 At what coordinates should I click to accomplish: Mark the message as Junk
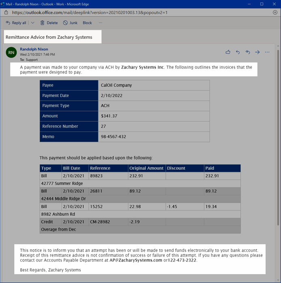click(x=70, y=23)
